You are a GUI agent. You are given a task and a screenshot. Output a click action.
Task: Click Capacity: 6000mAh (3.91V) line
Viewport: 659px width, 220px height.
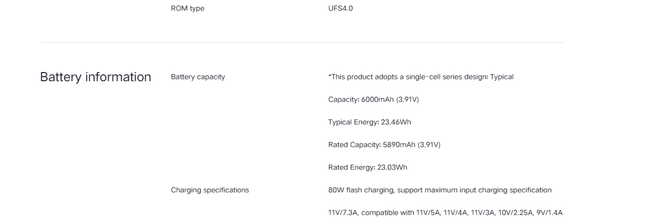coord(373,100)
